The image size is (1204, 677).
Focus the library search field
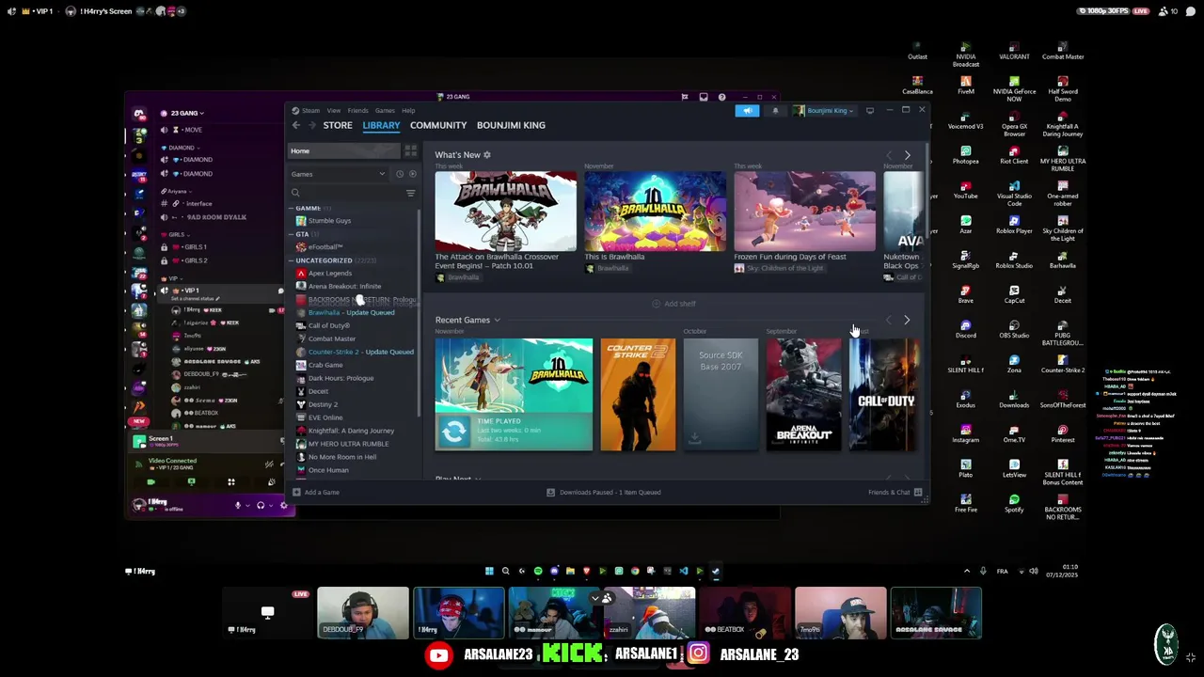coord(346,193)
